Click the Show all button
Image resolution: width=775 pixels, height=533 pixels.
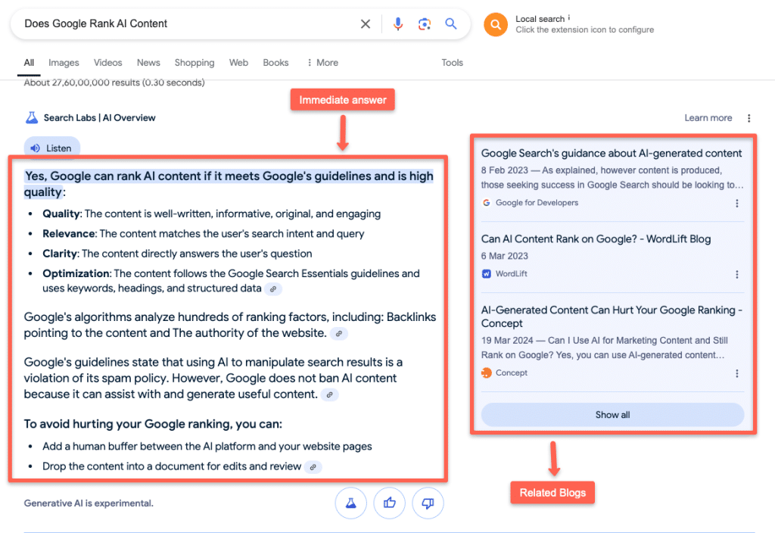[612, 414]
